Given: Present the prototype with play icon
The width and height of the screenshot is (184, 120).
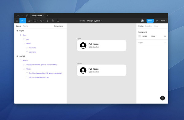Looking at the screenshot, I should click(157, 21).
